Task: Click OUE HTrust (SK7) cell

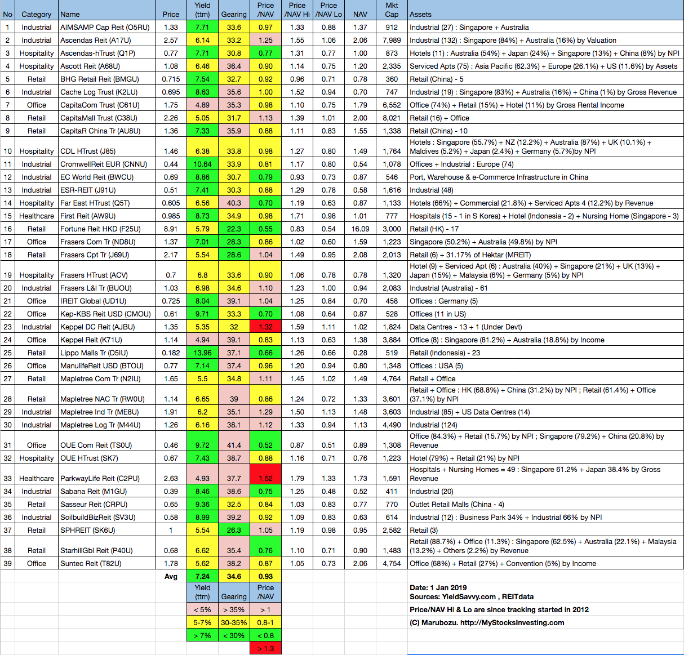Action: [x=106, y=458]
